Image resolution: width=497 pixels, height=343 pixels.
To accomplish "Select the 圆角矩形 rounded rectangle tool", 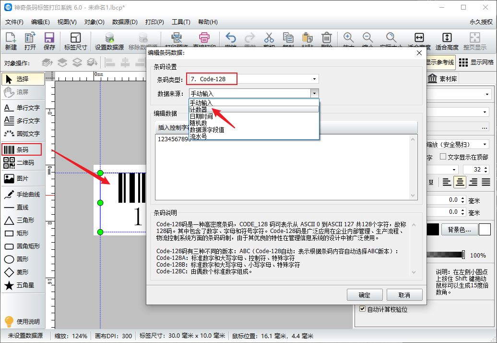I will point(23,246).
